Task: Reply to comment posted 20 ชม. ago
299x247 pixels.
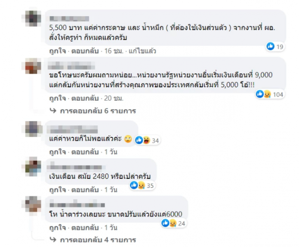Action: tap(85, 98)
